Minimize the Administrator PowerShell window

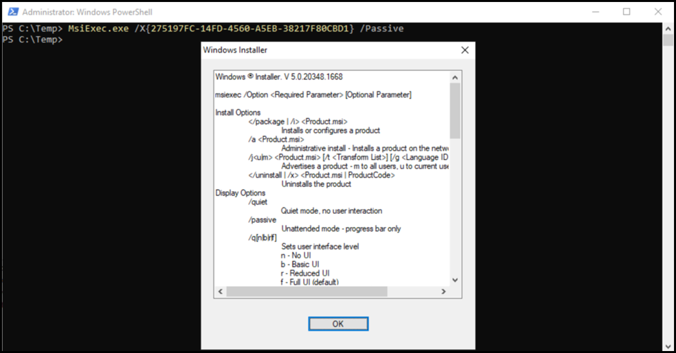click(595, 12)
